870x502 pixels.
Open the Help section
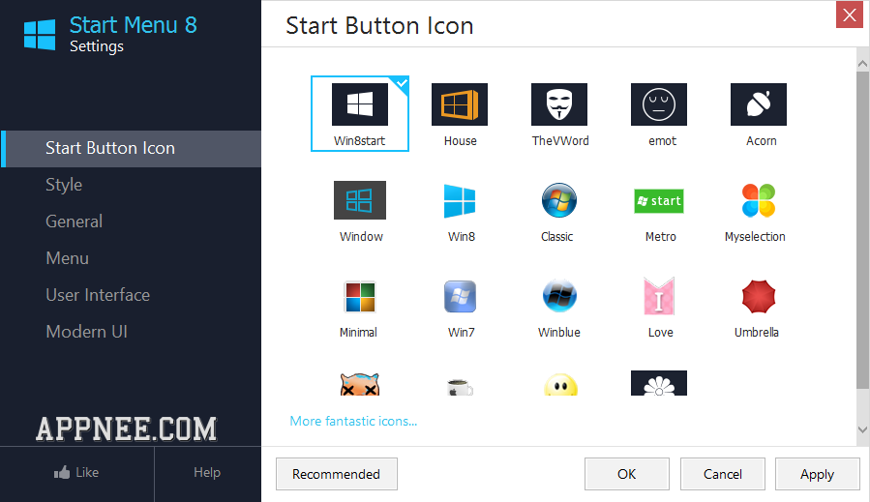click(207, 473)
